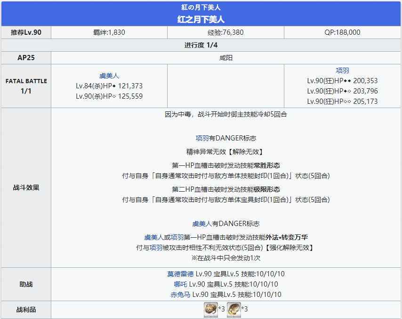Click the FATAL BATTLE 1/1 label
The image size is (402, 319).
(x=26, y=86)
